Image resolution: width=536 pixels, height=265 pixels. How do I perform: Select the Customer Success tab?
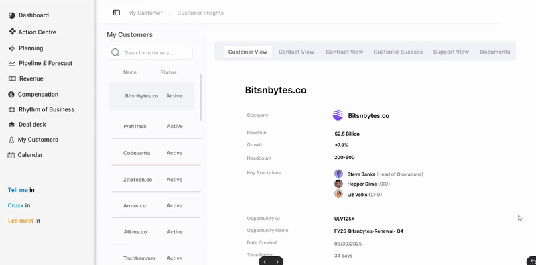coord(398,52)
